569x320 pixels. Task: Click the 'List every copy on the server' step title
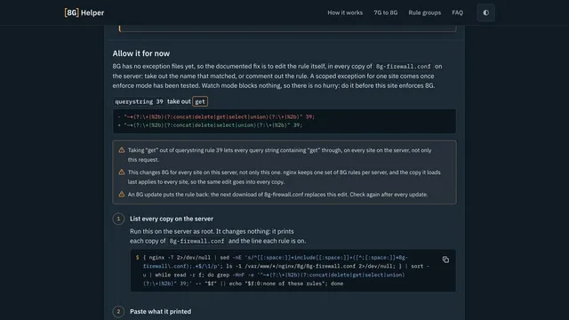click(x=172, y=219)
